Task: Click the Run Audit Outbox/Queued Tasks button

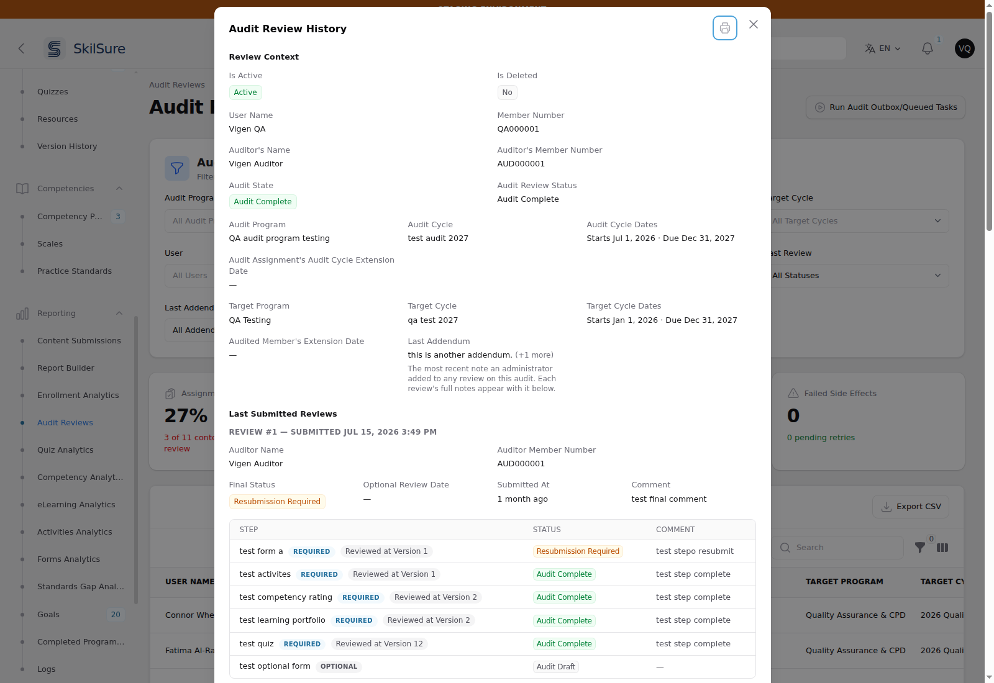Action: 885,107
